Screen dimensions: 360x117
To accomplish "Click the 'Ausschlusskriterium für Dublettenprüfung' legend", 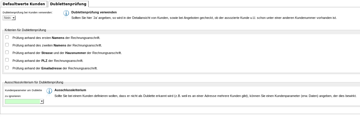I will (34, 82).
